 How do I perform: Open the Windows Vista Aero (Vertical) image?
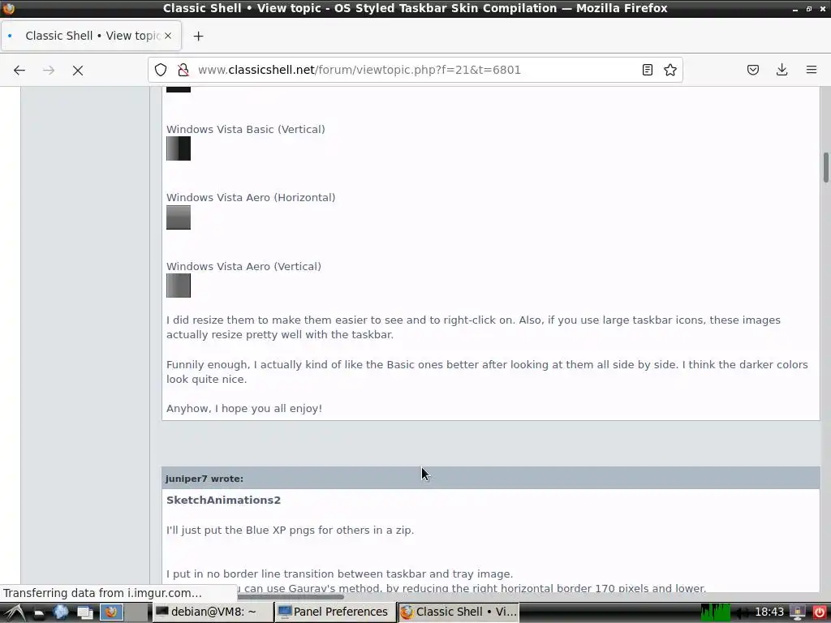pyautogui.click(x=179, y=286)
